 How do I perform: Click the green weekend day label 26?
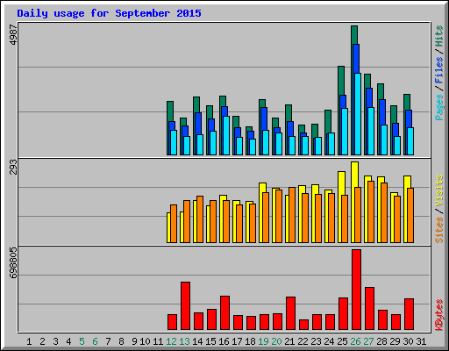point(356,341)
